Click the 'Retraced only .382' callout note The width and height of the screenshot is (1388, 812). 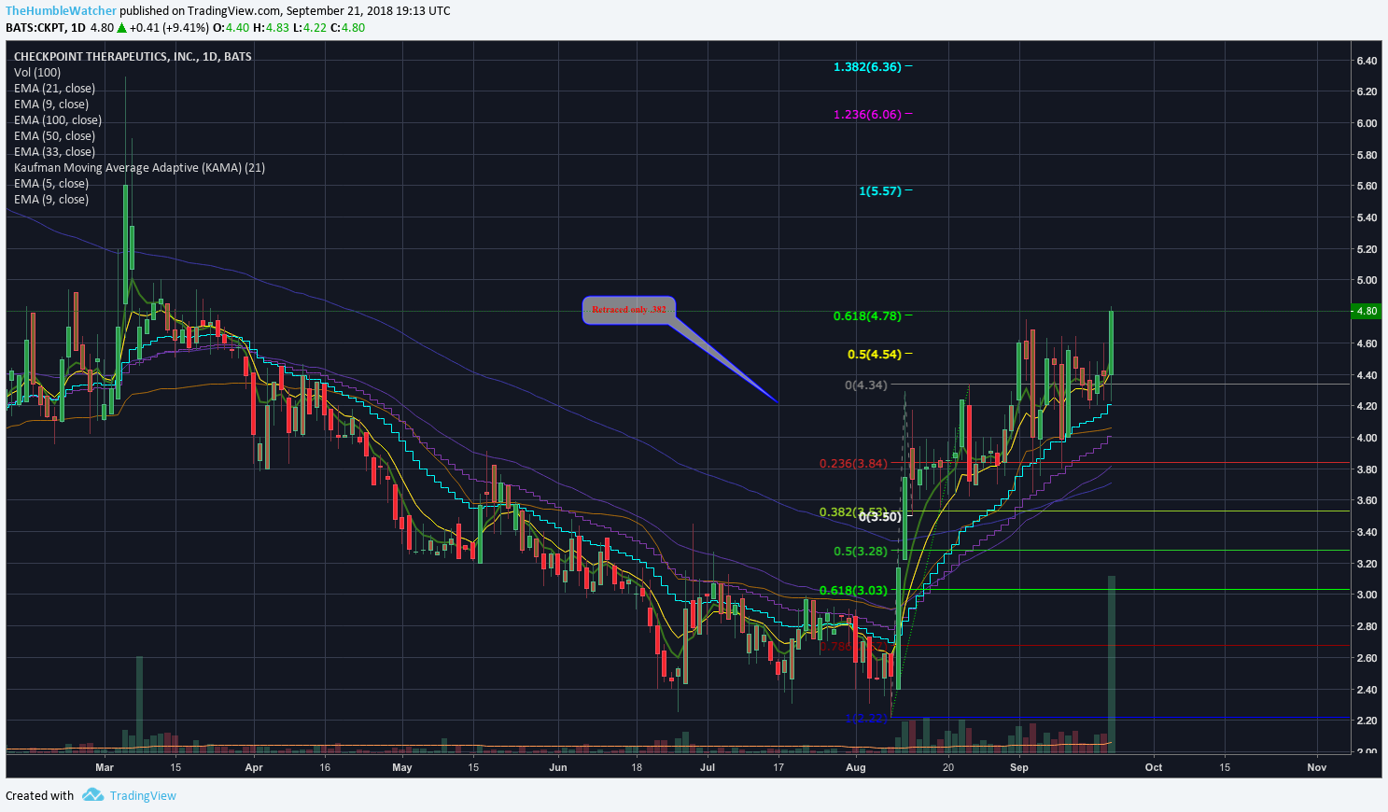click(629, 310)
